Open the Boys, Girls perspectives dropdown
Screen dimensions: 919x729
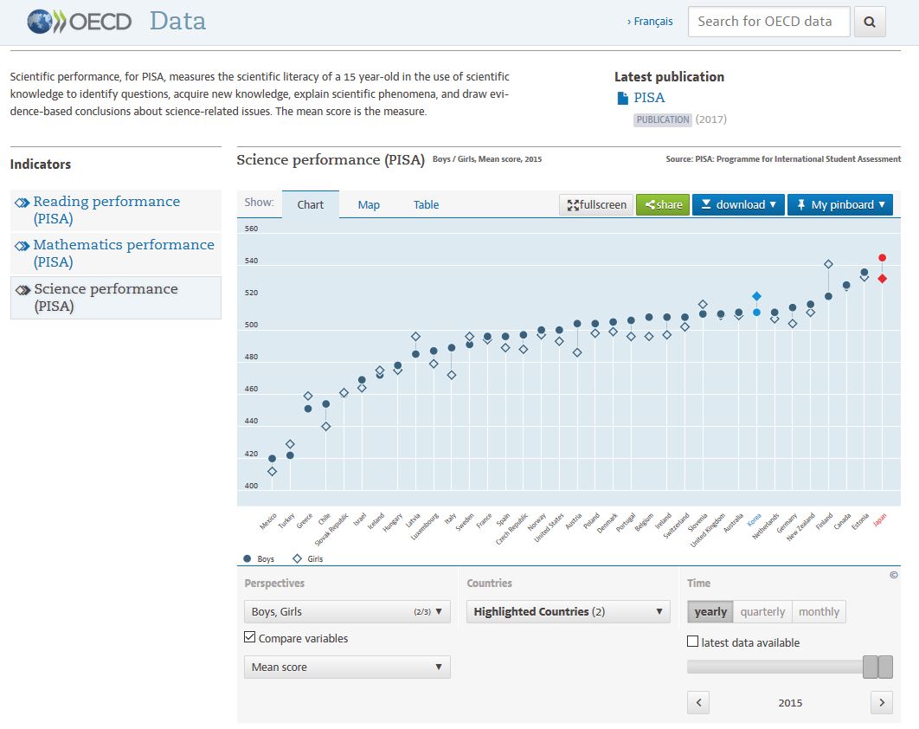347,611
